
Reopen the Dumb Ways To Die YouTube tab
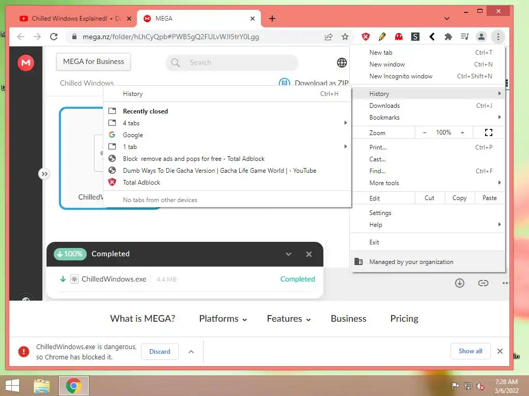click(227, 170)
